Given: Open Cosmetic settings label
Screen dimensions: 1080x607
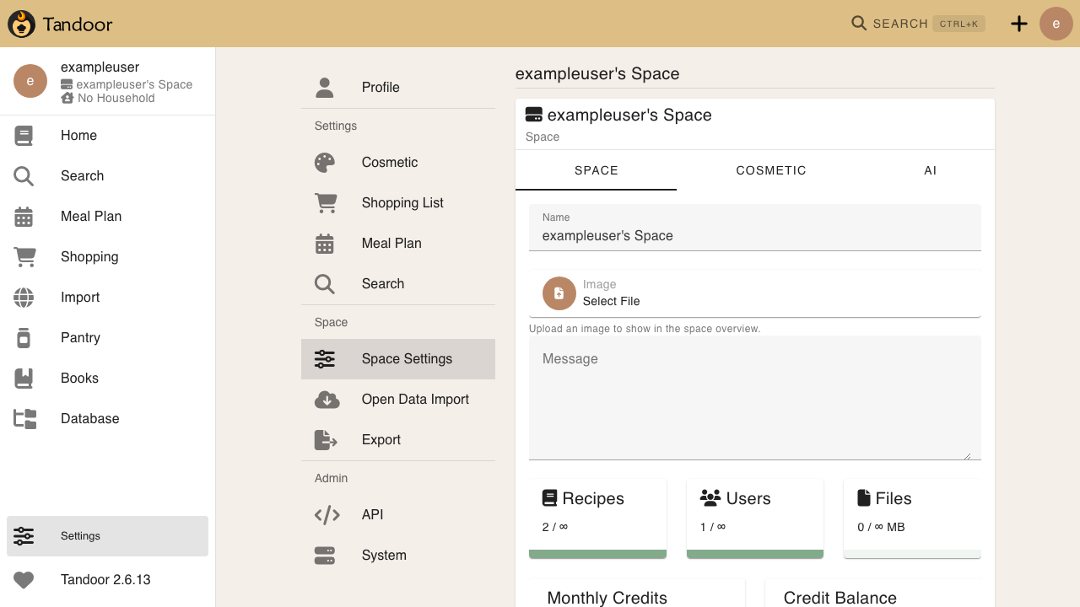Looking at the screenshot, I should tap(390, 163).
